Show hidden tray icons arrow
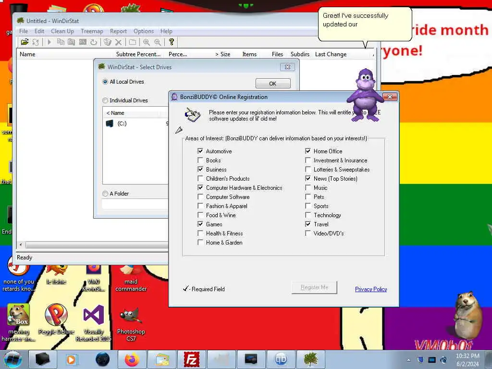The width and height of the screenshot is (492, 369). point(408,360)
